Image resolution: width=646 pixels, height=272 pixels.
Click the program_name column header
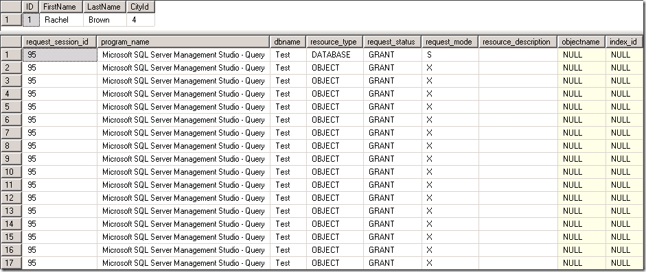pos(183,42)
